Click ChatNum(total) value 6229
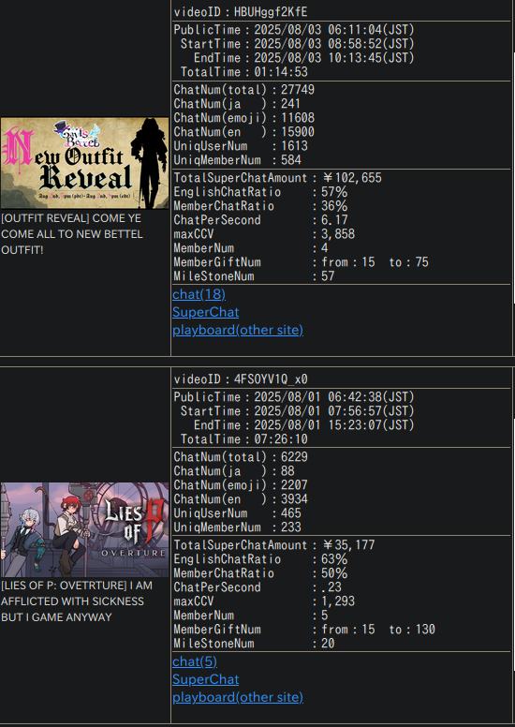515x727 pixels. 294,456
